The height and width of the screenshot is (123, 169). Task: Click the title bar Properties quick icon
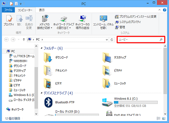[x=11, y=4]
